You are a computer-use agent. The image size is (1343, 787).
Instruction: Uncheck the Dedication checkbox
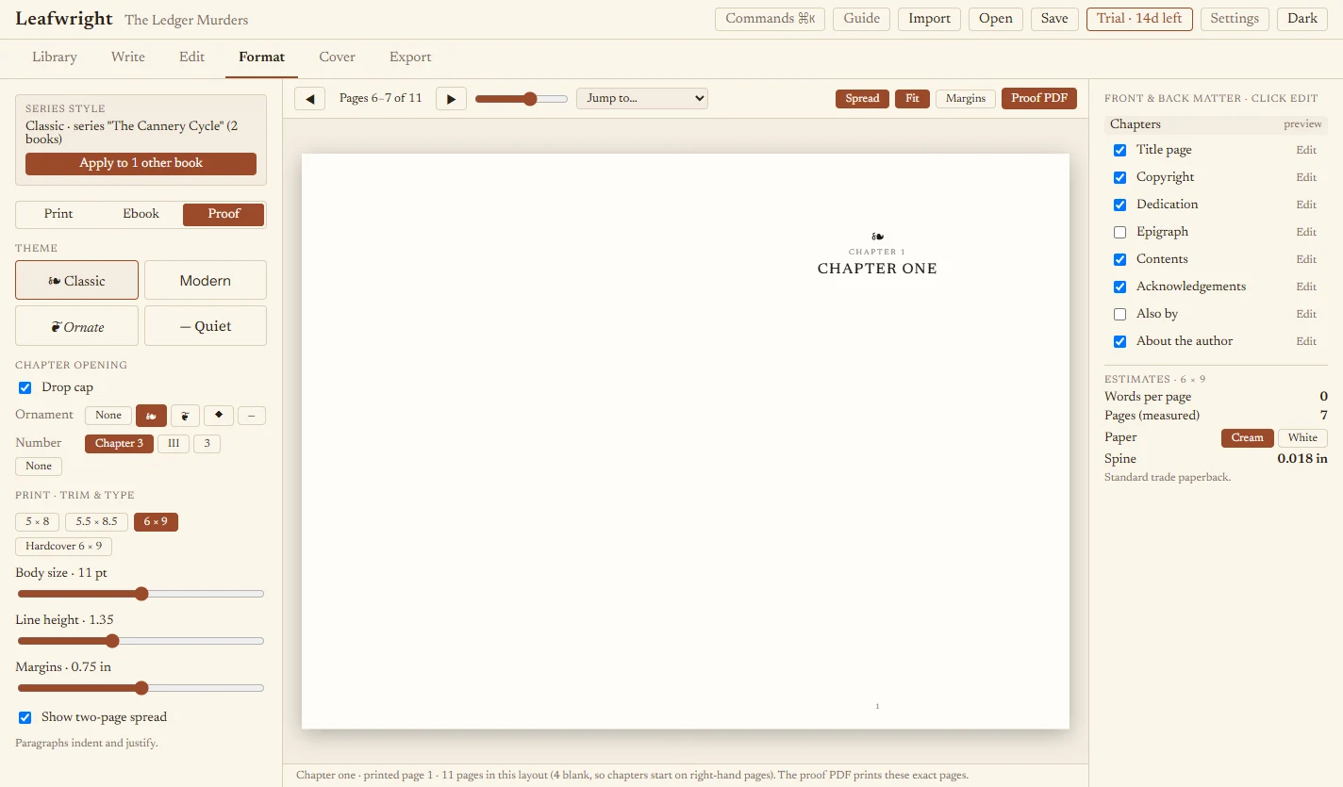1120,205
